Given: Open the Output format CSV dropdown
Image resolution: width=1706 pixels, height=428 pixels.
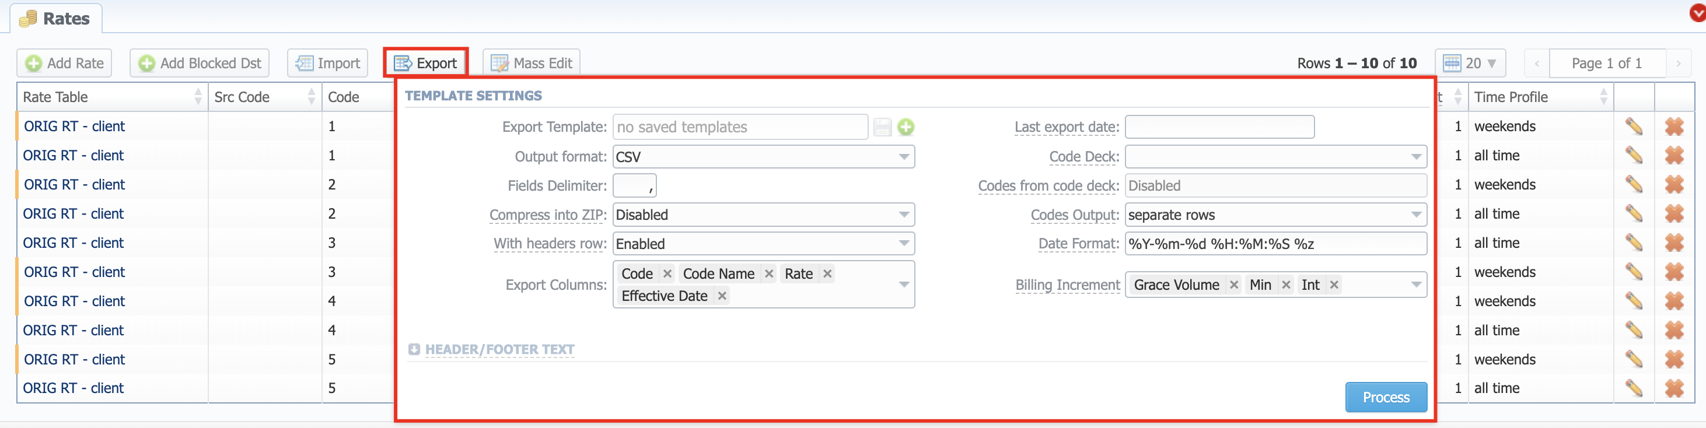Looking at the screenshot, I should [x=764, y=157].
